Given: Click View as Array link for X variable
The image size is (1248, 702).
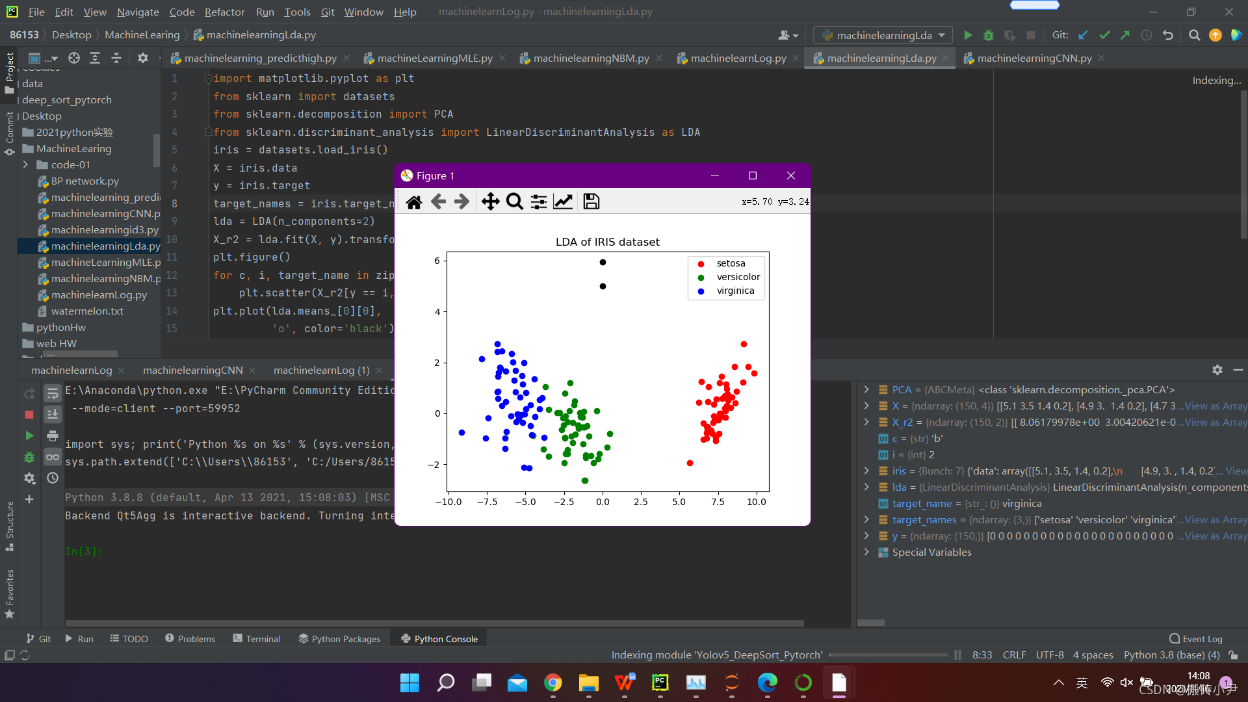Looking at the screenshot, I should pos(1215,406).
